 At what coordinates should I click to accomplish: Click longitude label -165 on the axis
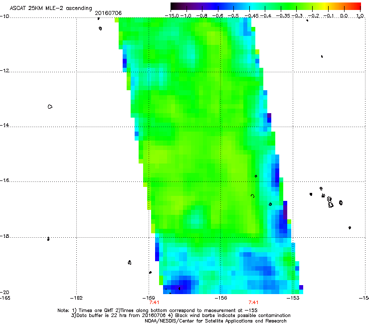pos(5,298)
